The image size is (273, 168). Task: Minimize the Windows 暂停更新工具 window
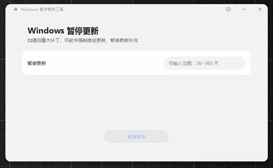[244, 9]
